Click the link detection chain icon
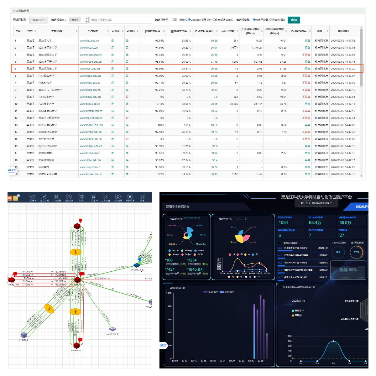This screenshot has height=376, width=376. pyautogui.click(x=44, y=196)
